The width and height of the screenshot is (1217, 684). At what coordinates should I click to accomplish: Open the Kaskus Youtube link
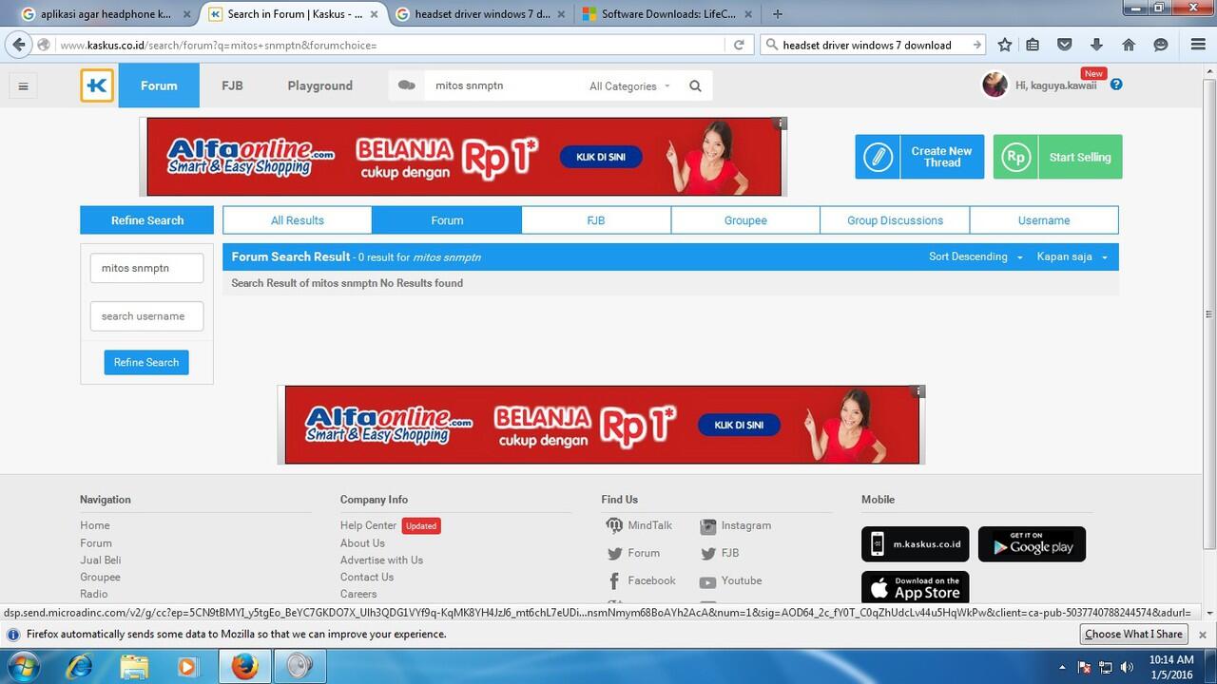coord(730,580)
